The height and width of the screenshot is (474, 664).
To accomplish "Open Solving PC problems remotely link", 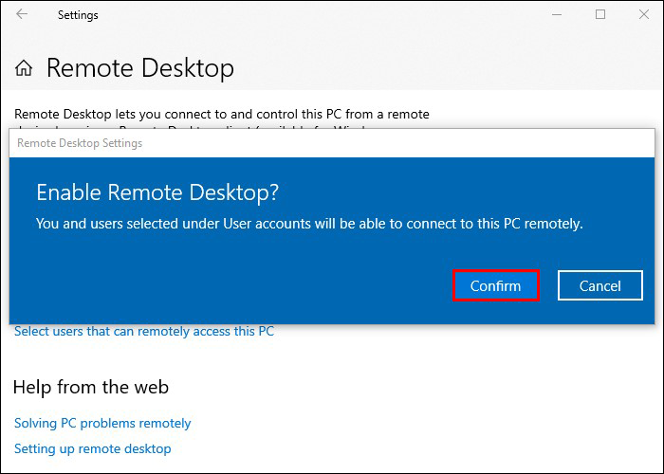I will click(x=102, y=423).
